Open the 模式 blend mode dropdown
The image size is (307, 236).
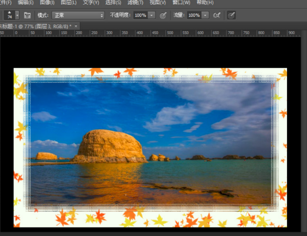coord(78,15)
